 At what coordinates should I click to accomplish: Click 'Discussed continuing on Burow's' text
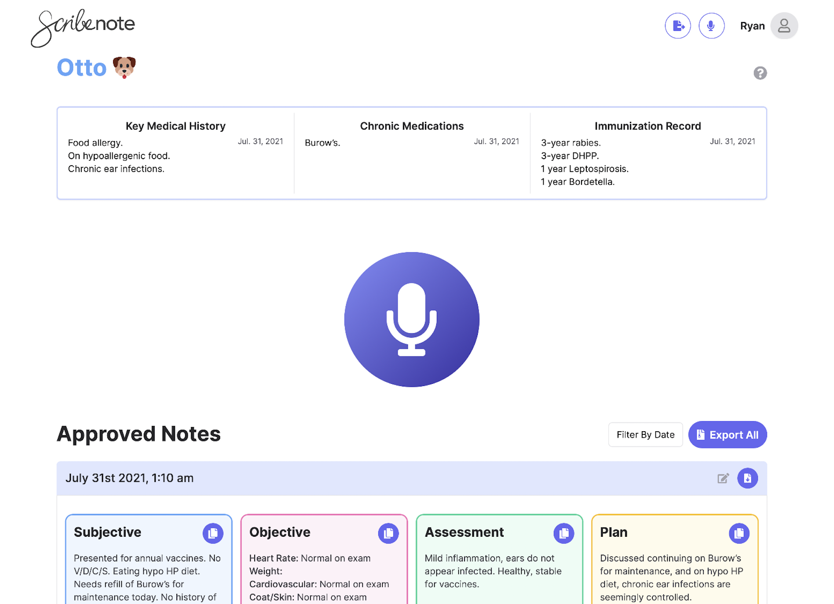point(670,558)
